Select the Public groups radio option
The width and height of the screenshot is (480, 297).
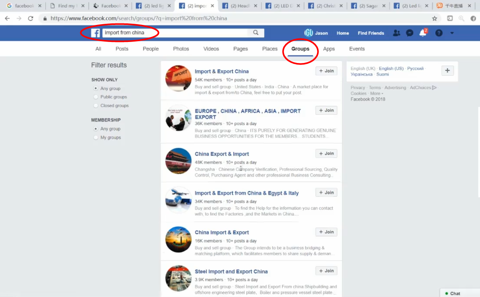96,97
